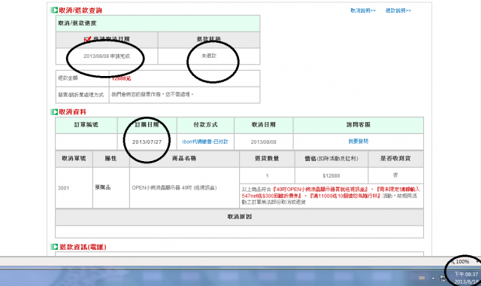
Task: Click the 退款金額 label cell
Action: pos(82,78)
